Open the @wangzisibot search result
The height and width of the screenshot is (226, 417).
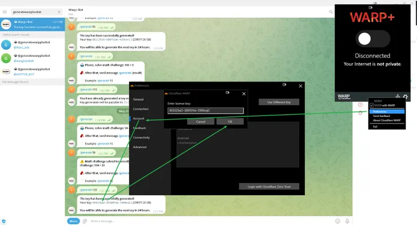click(x=32, y=58)
